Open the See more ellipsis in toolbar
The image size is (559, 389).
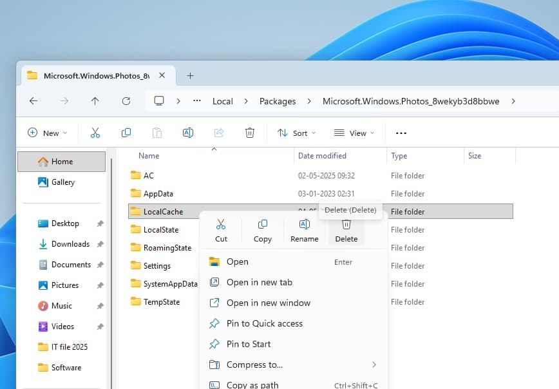[401, 133]
